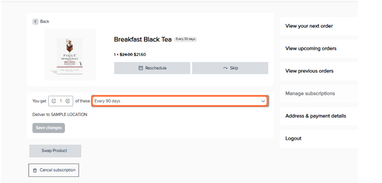Click the Swap Product button

[55, 151]
